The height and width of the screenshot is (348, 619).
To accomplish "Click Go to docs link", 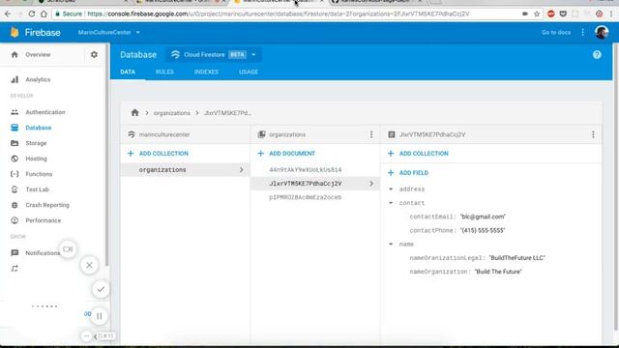I will tap(556, 32).
